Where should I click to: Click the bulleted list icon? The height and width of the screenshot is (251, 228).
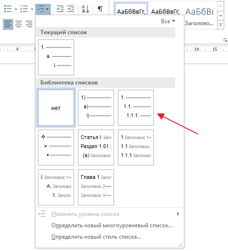8,9
